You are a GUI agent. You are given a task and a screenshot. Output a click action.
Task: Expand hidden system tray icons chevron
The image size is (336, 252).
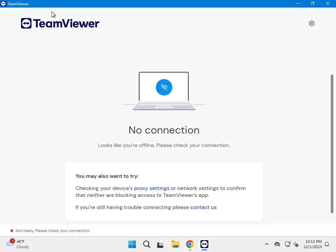pyautogui.click(x=267, y=244)
